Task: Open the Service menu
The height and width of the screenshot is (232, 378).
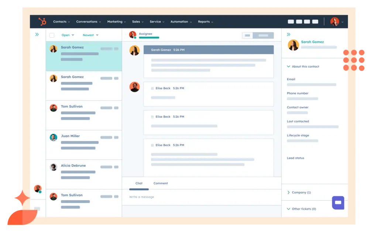Action: (x=157, y=22)
